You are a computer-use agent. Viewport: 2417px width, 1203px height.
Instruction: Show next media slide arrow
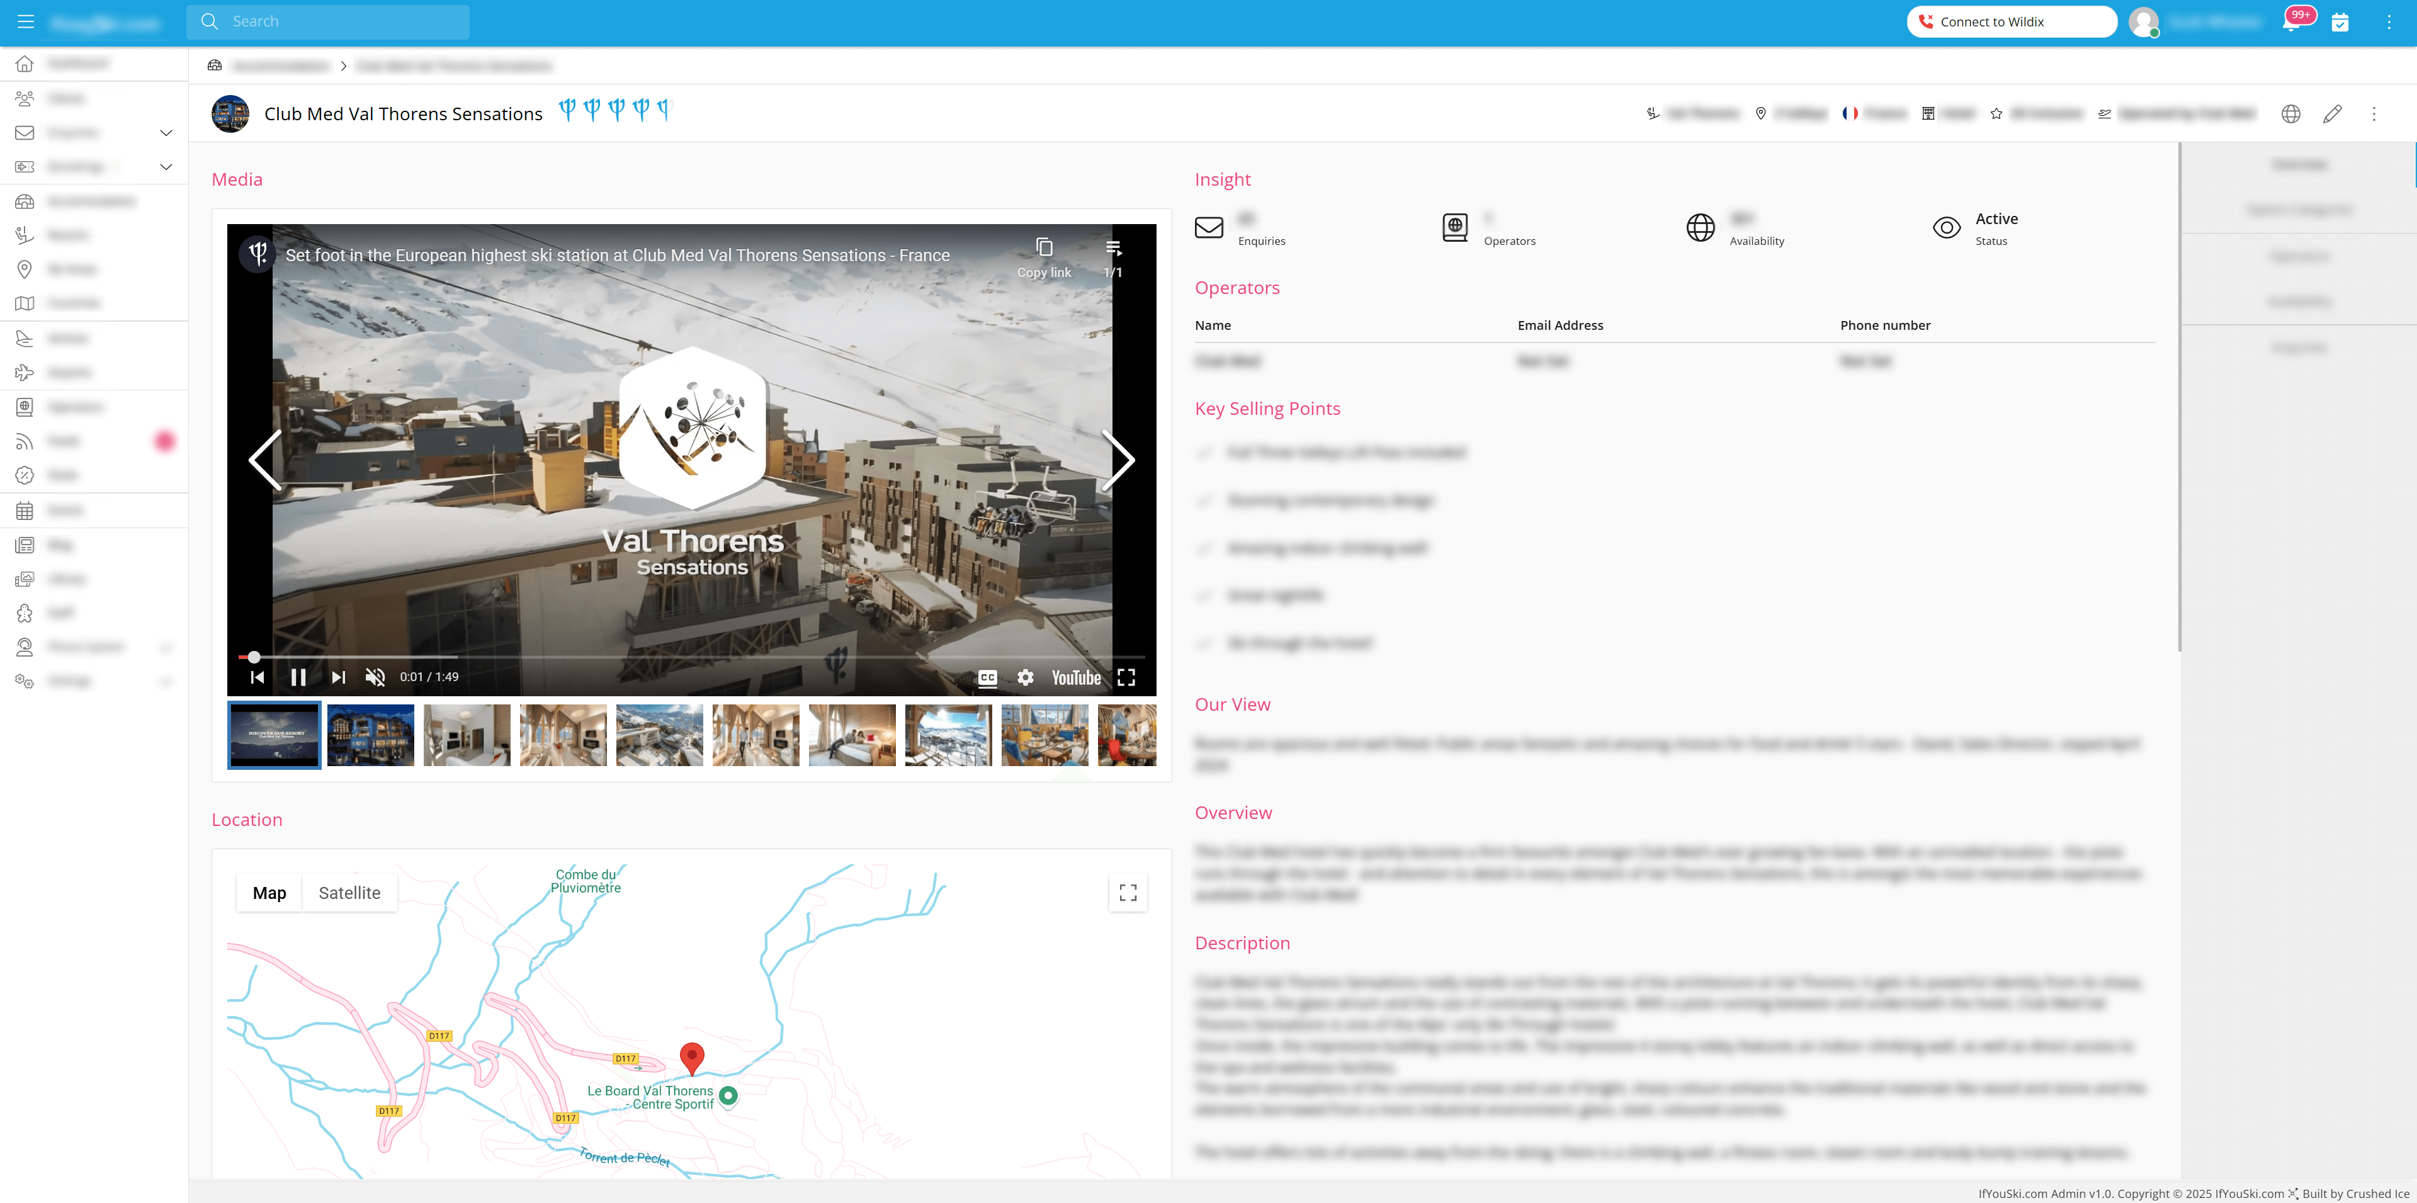[1118, 460]
